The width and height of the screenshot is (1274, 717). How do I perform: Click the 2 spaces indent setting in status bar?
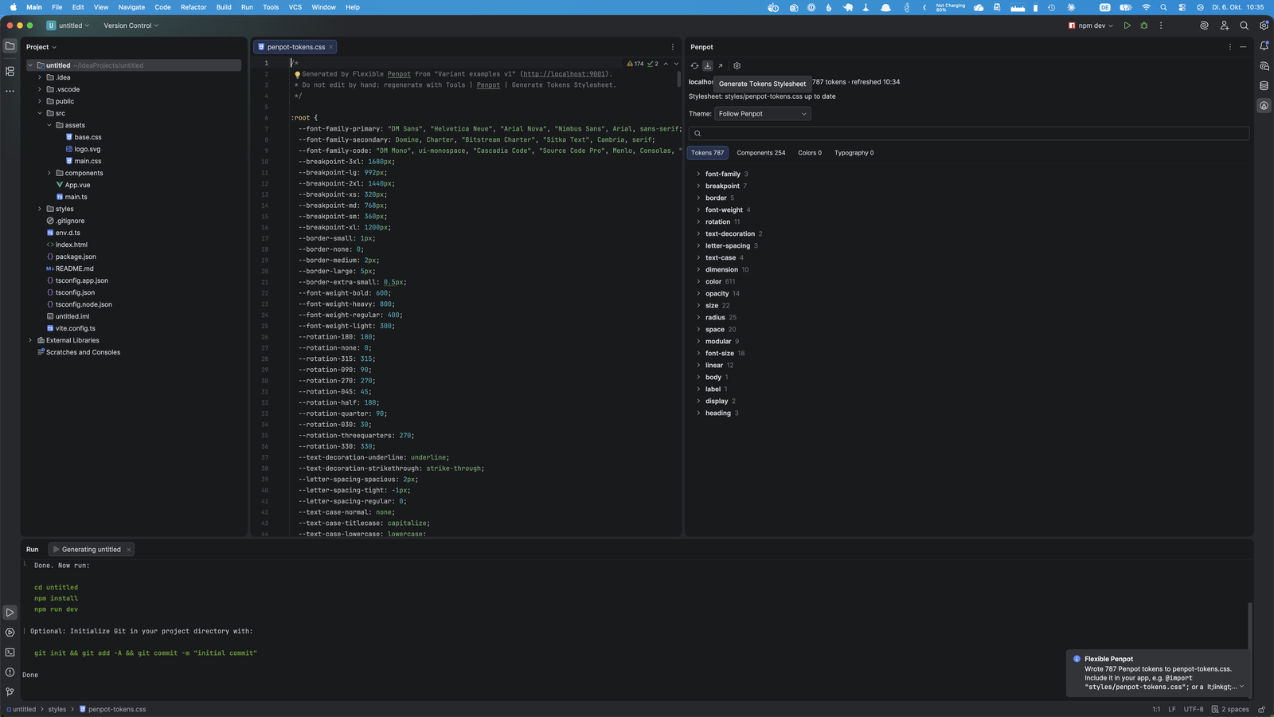[1230, 709]
